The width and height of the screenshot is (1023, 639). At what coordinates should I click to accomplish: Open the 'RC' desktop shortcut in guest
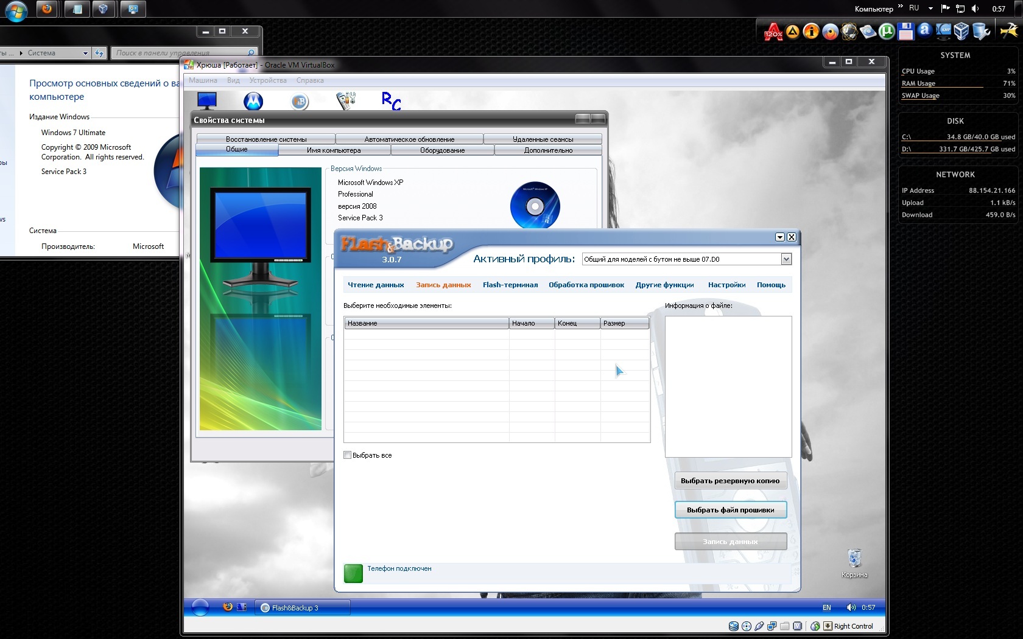click(x=391, y=101)
